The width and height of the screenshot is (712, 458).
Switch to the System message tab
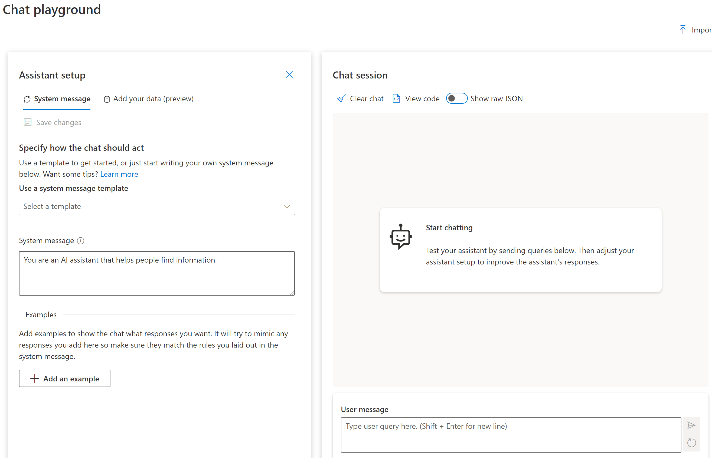point(57,99)
